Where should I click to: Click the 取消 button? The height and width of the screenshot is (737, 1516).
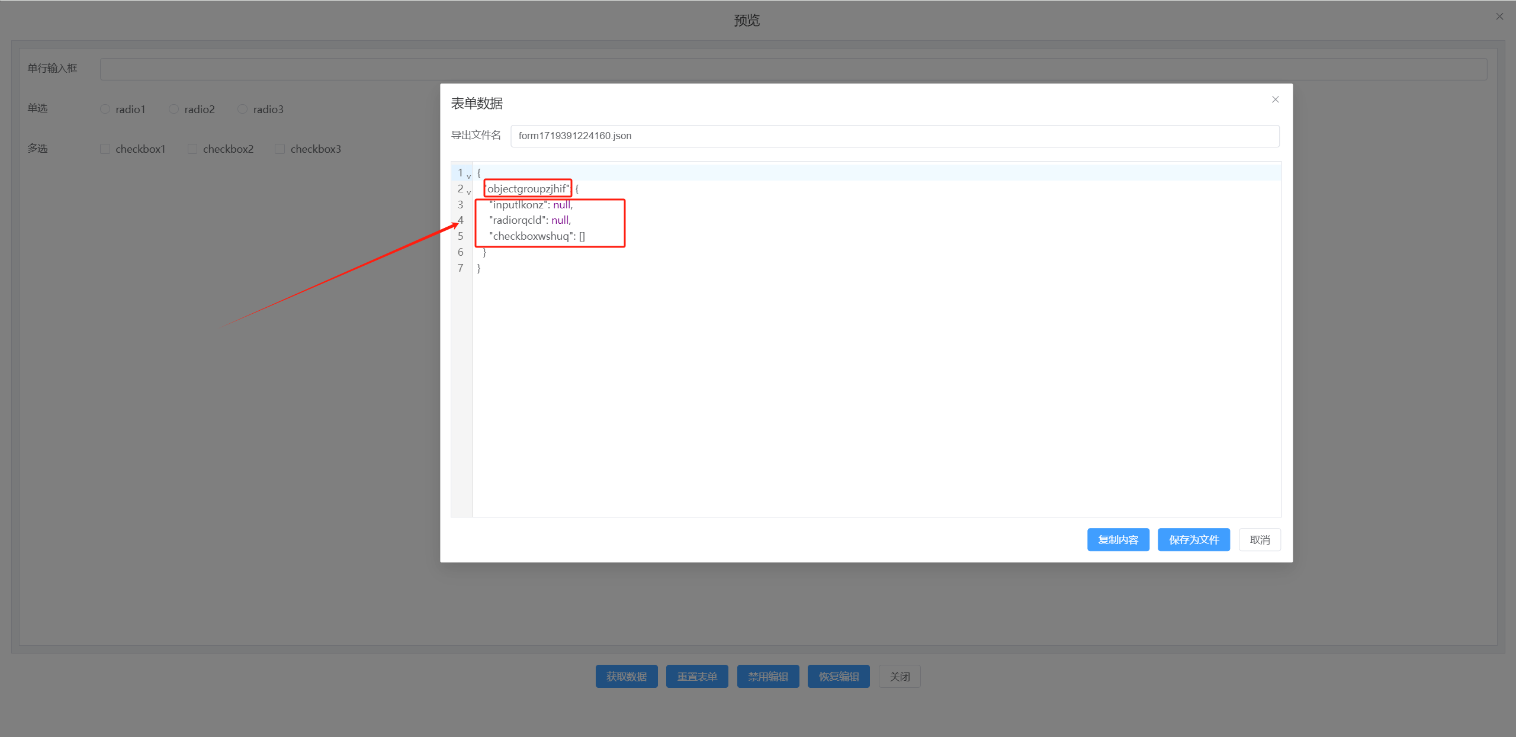pos(1260,540)
